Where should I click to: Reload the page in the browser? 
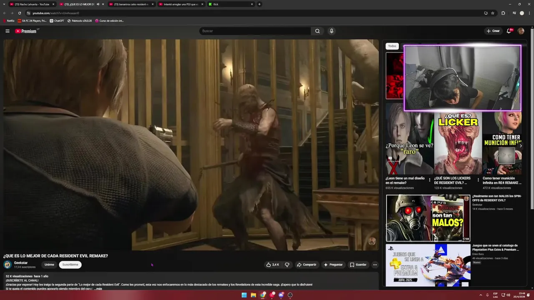(x=19, y=13)
